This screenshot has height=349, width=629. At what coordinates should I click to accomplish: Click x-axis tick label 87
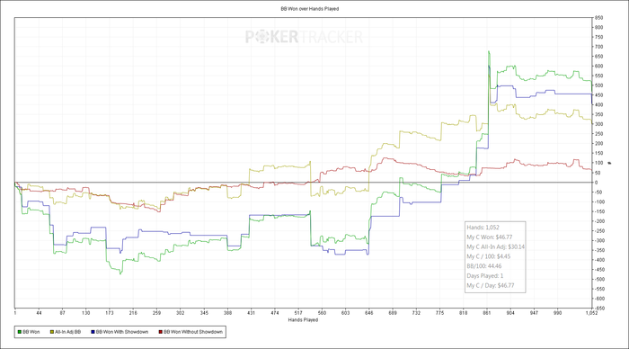[62, 312]
